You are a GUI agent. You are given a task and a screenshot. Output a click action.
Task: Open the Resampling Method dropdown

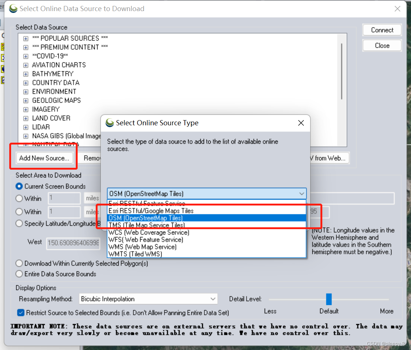[148, 299]
